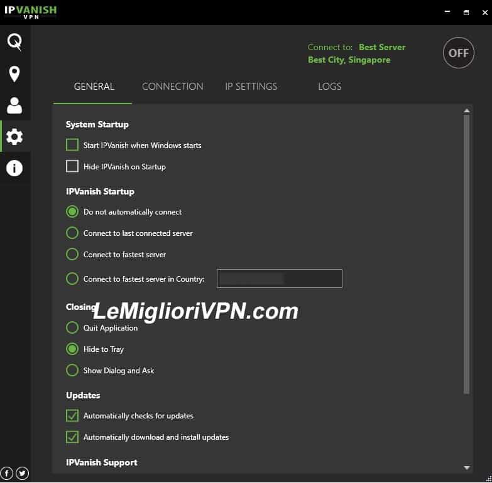Click the scrollbar up arrow
Image resolution: width=492 pixels, height=483 pixels.
467,110
